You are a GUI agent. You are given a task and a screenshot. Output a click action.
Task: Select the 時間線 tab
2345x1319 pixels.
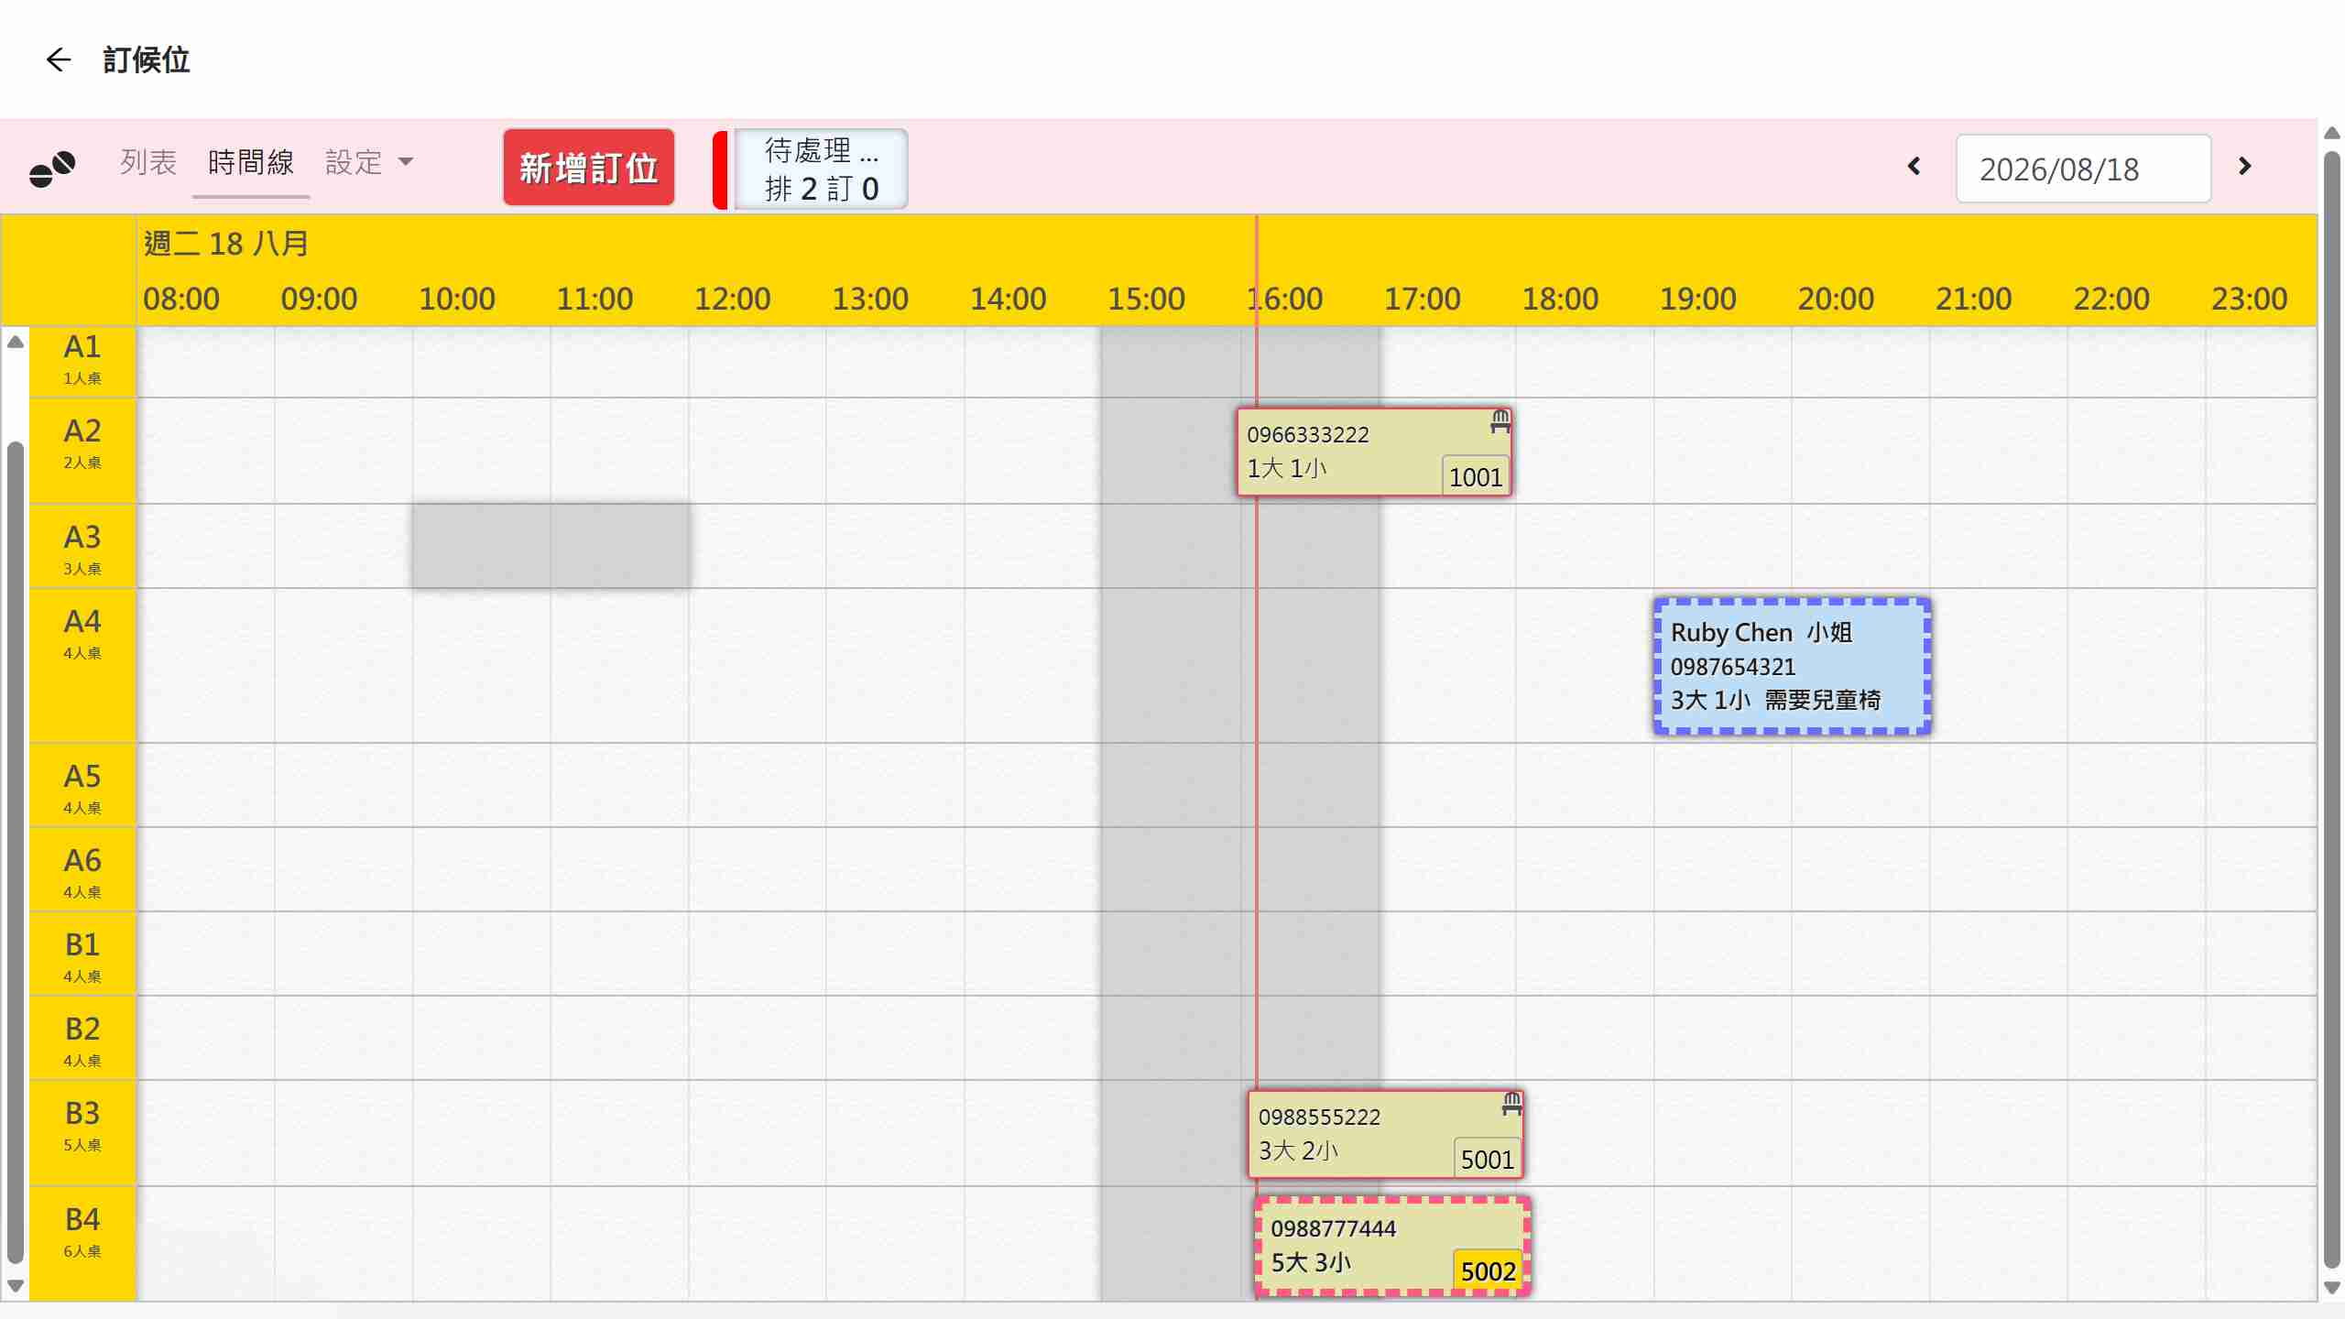[251, 163]
